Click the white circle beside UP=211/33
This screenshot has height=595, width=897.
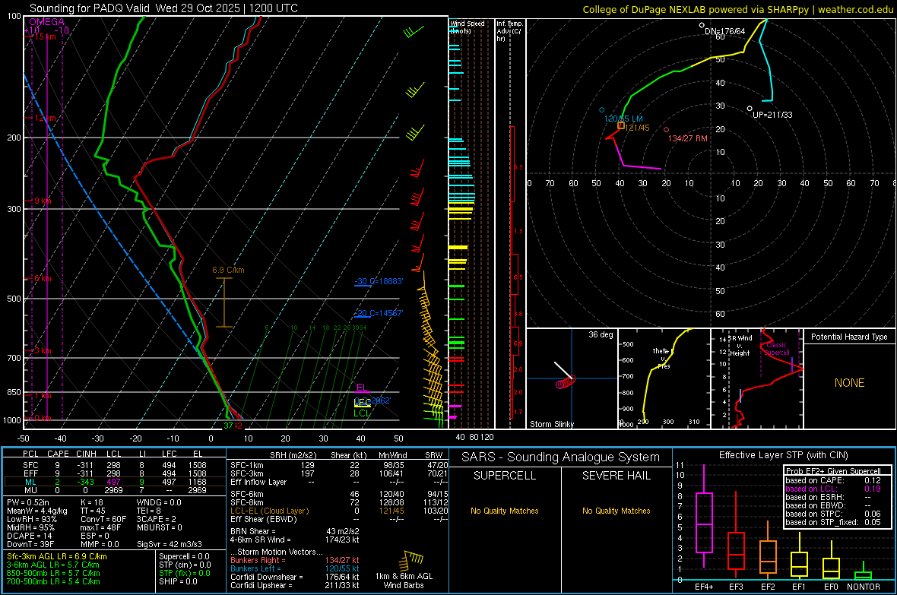coord(750,109)
